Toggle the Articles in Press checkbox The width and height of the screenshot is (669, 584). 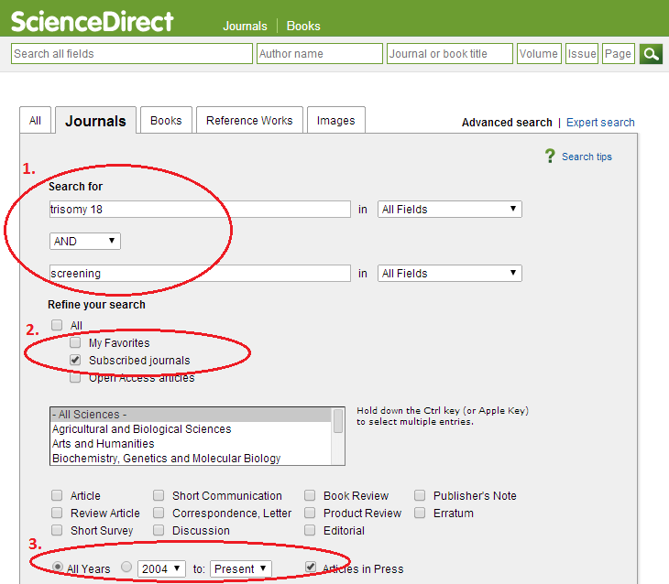[311, 568]
